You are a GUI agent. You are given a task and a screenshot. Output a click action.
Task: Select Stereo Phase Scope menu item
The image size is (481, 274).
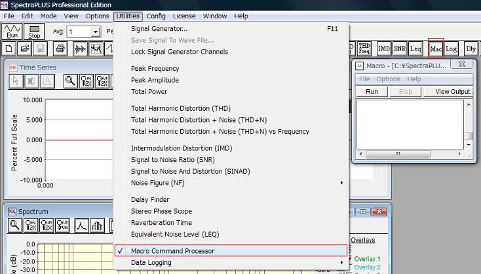point(231,211)
